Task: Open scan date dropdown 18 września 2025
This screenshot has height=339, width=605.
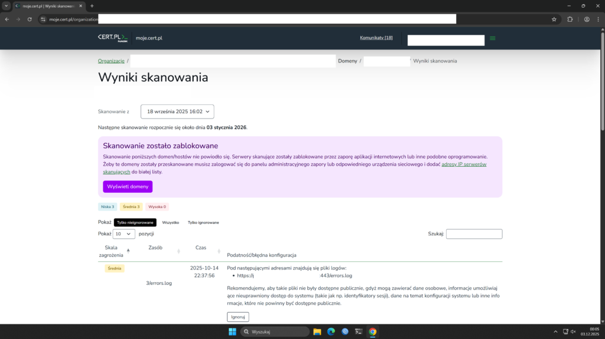Action: click(177, 111)
